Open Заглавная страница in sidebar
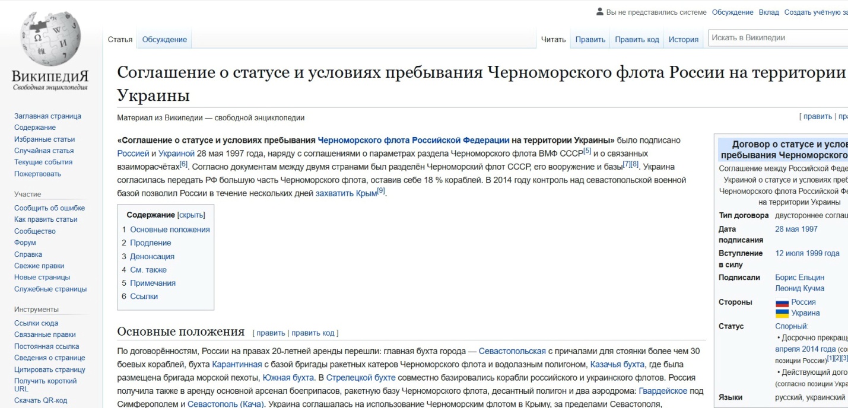 pos(47,116)
